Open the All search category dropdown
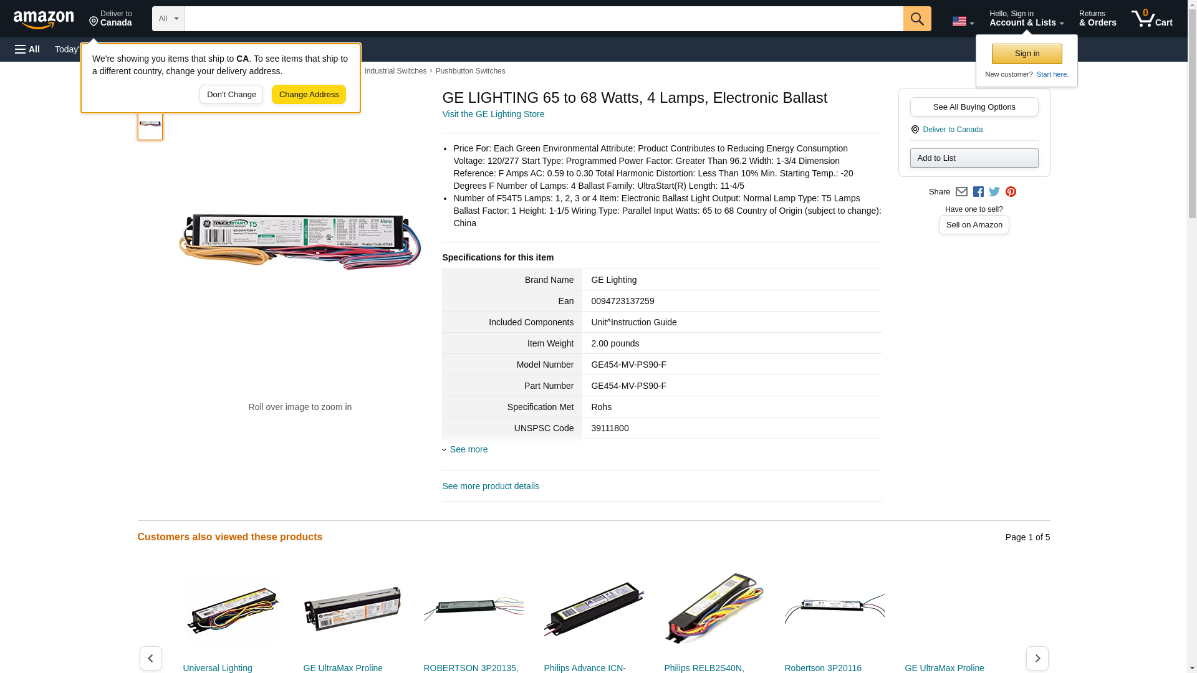1197x673 pixels. pyautogui.click(x=168, y=19)
